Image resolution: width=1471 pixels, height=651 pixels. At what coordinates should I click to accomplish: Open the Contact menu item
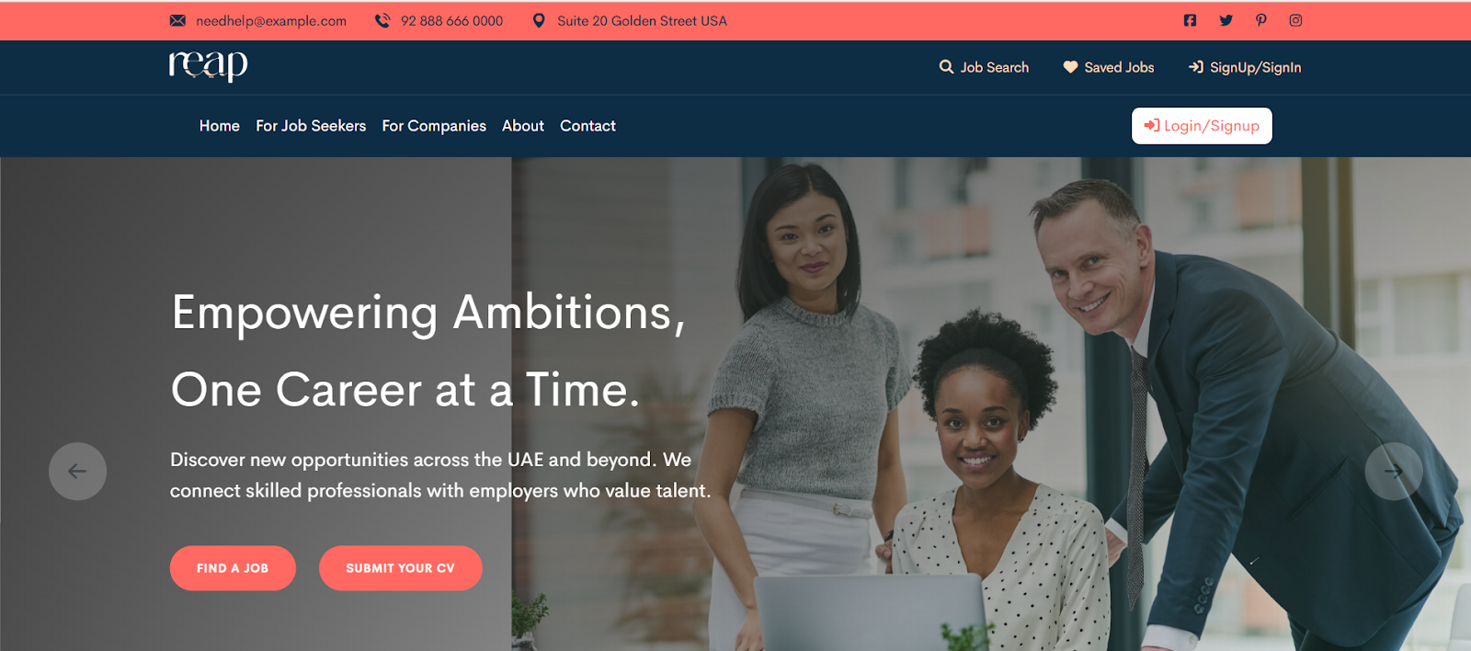click(587, 126)
